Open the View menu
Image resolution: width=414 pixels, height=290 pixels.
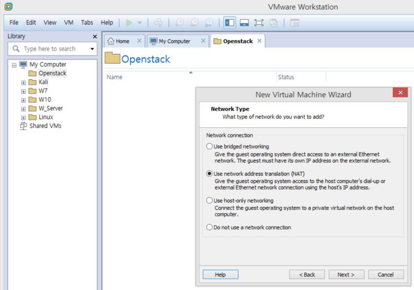pyautogui.click(x=50, y=23)
